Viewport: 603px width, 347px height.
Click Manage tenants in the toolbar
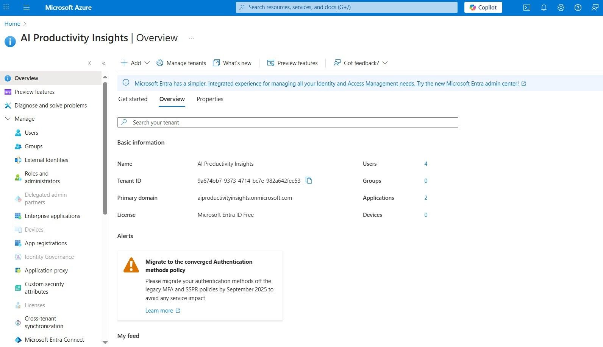pyautogui.click(x=181, y=63)
